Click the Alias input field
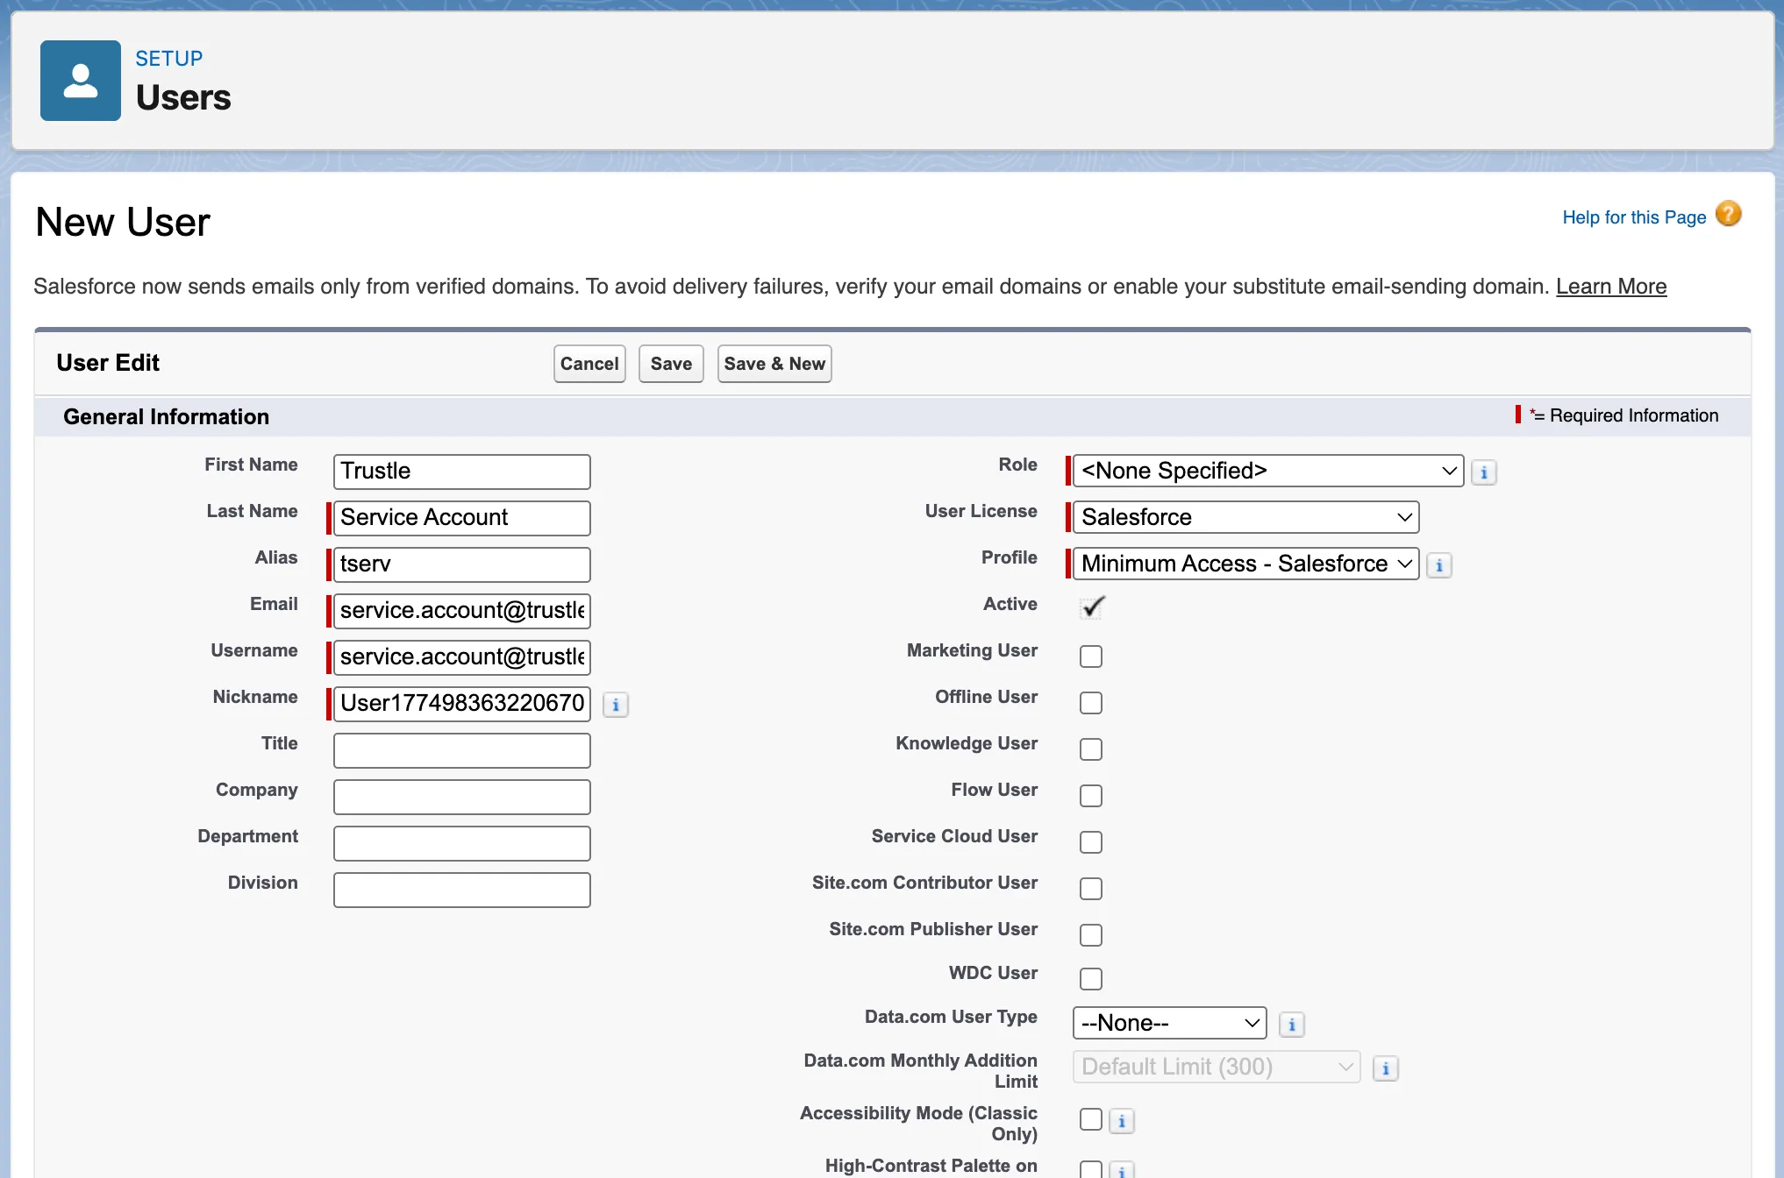The width and height of the screenshot is (1784, 1178). tap(462, 564)
